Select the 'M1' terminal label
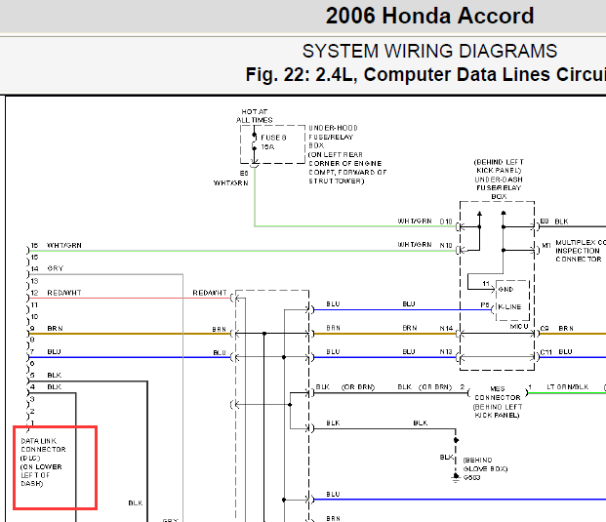This screenshot has width=606, height=522. tap(546, 245)
